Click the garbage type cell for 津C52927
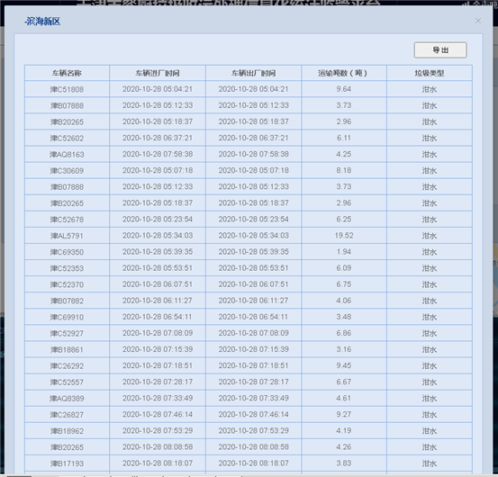Viewport: 498px width, 477px height. (430, 333)
